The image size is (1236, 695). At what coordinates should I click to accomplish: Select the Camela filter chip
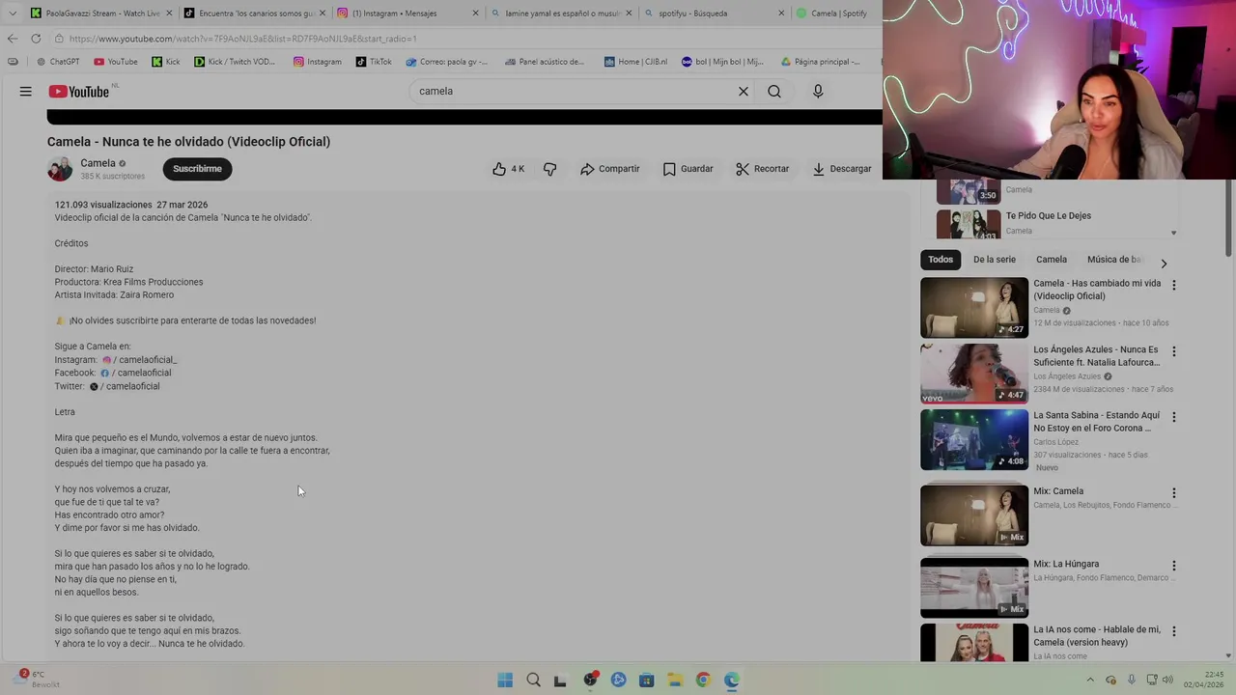pos(1052,260)
